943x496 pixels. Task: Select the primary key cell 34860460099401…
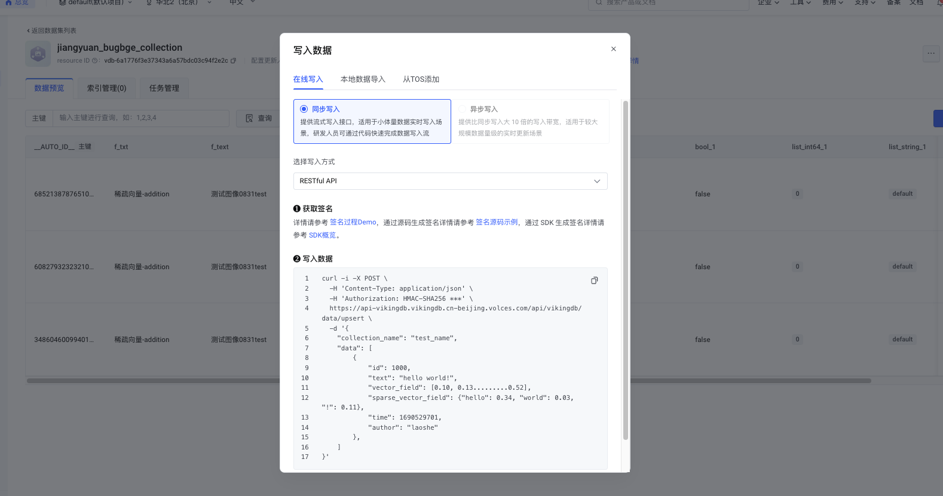(x=64, y=340)
